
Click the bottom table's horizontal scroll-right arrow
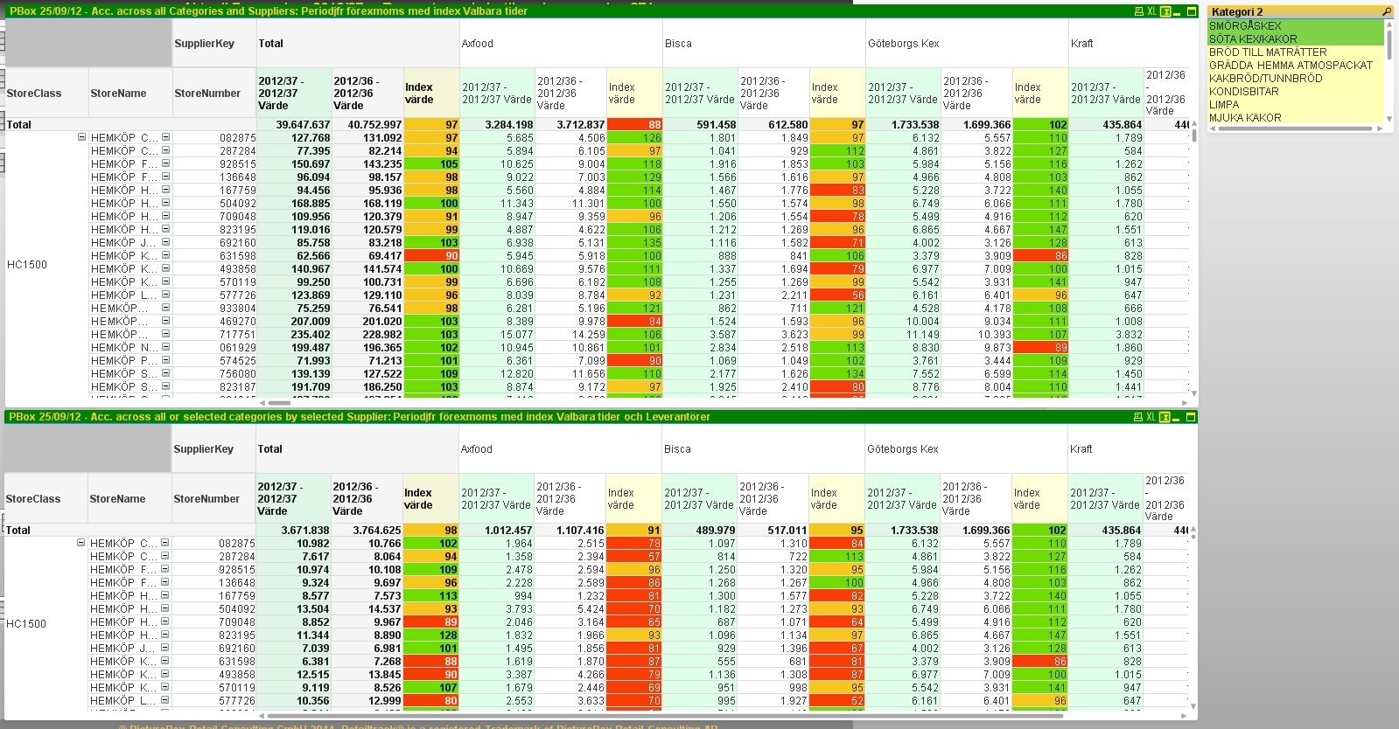(x=1185, y=716)
